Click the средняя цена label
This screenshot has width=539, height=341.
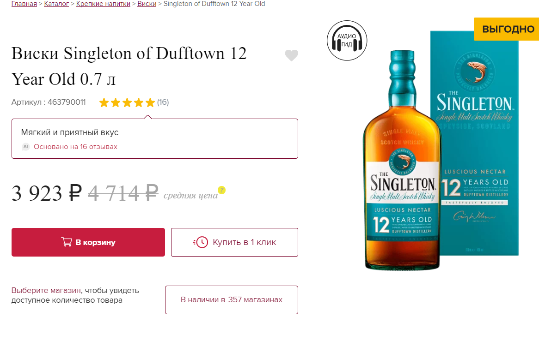190,196
